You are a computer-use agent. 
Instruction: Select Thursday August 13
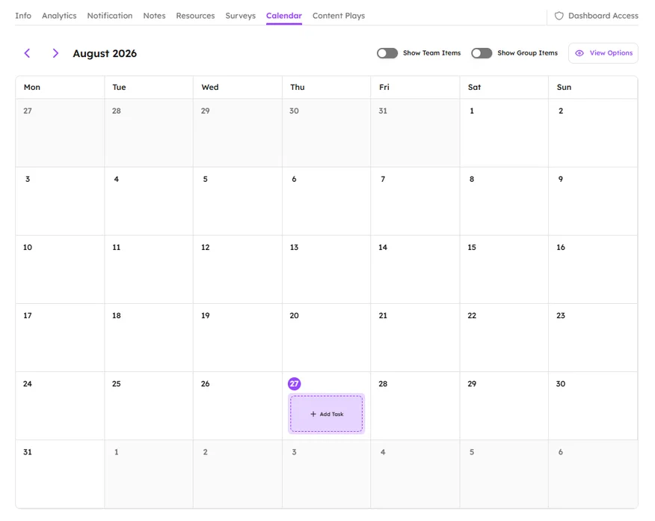[x=326, y=269]
